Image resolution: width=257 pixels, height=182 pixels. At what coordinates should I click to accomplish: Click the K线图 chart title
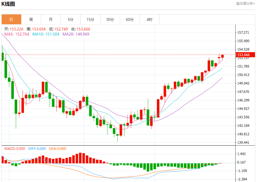pos(8,4)
